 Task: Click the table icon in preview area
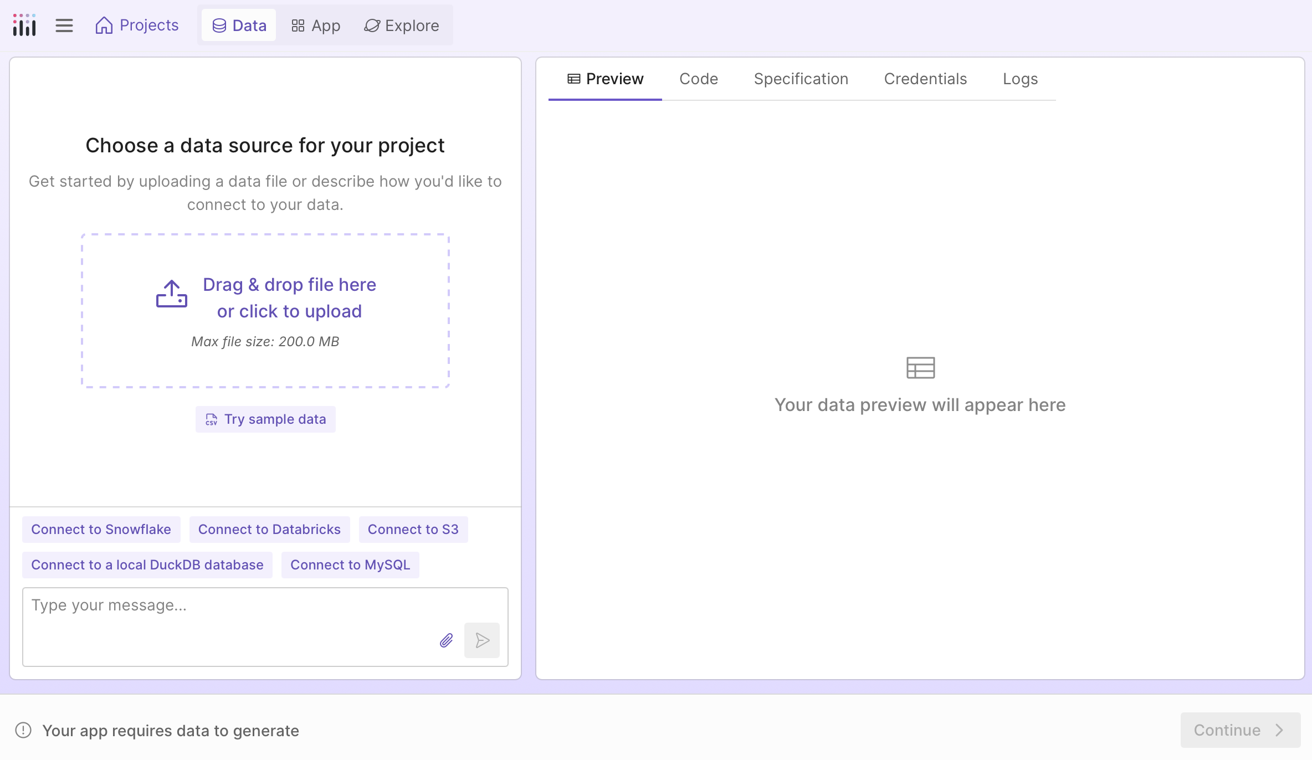[x=920, y=368]
